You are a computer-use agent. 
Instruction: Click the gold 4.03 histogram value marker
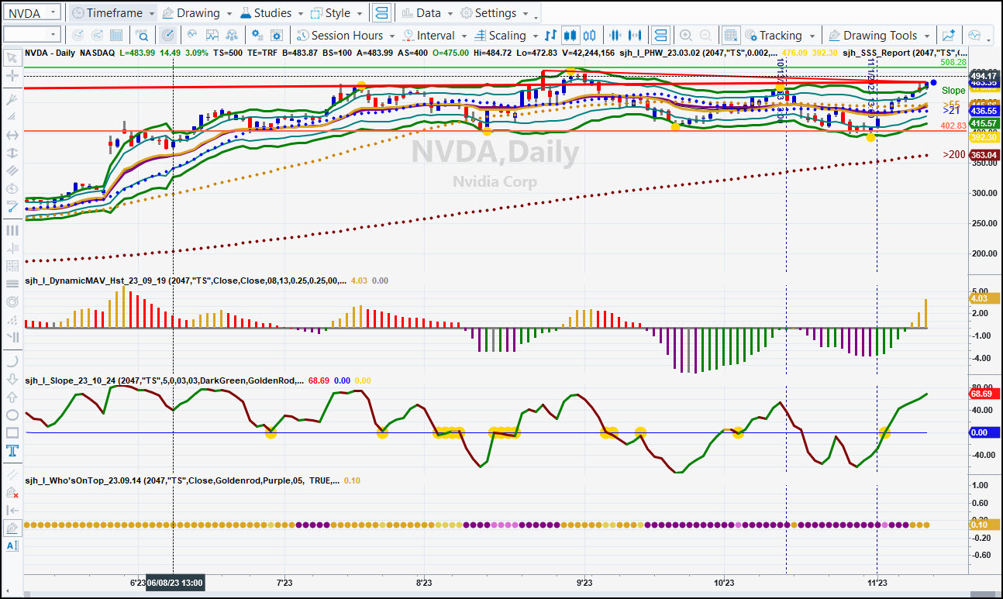984,298
